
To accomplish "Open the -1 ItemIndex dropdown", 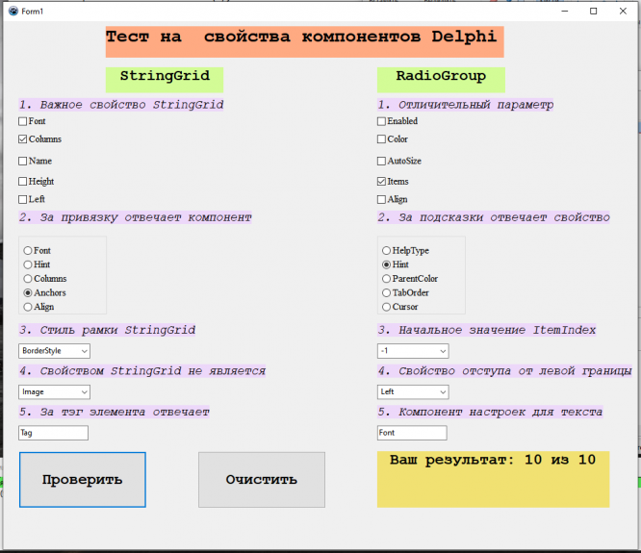I will tap(413, 351).
